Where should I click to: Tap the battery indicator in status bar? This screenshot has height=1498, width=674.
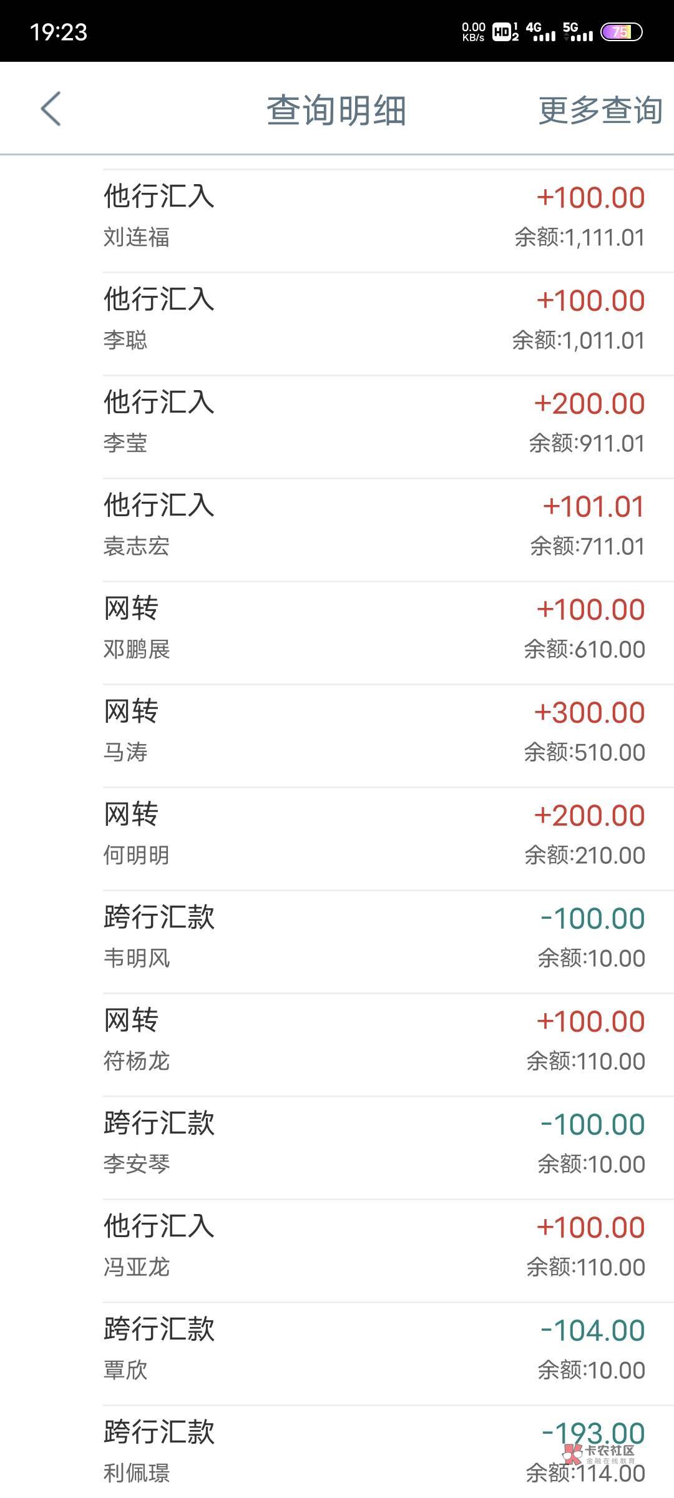pos(621,32)
